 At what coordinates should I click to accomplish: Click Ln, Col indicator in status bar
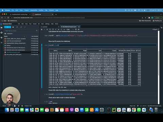pyautogui.click(x=143, y=106)
